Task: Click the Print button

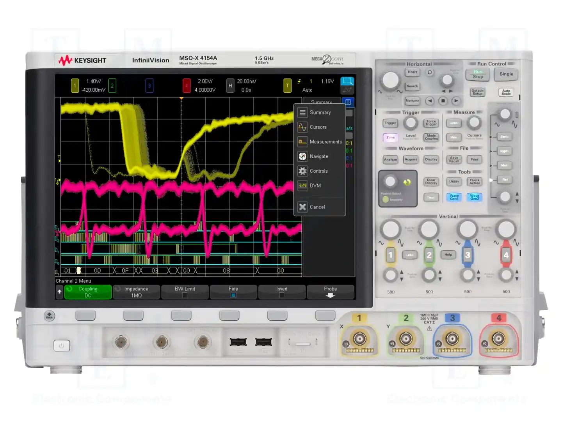Action: 475,159
